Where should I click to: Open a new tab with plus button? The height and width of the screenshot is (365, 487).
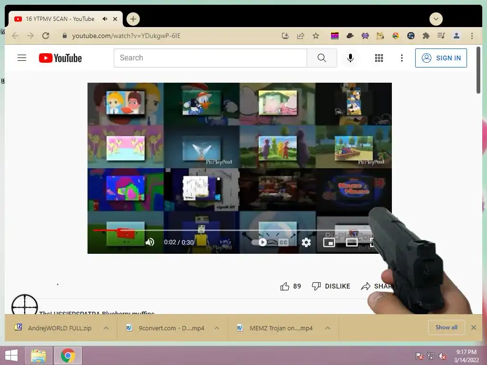(133, 19)
